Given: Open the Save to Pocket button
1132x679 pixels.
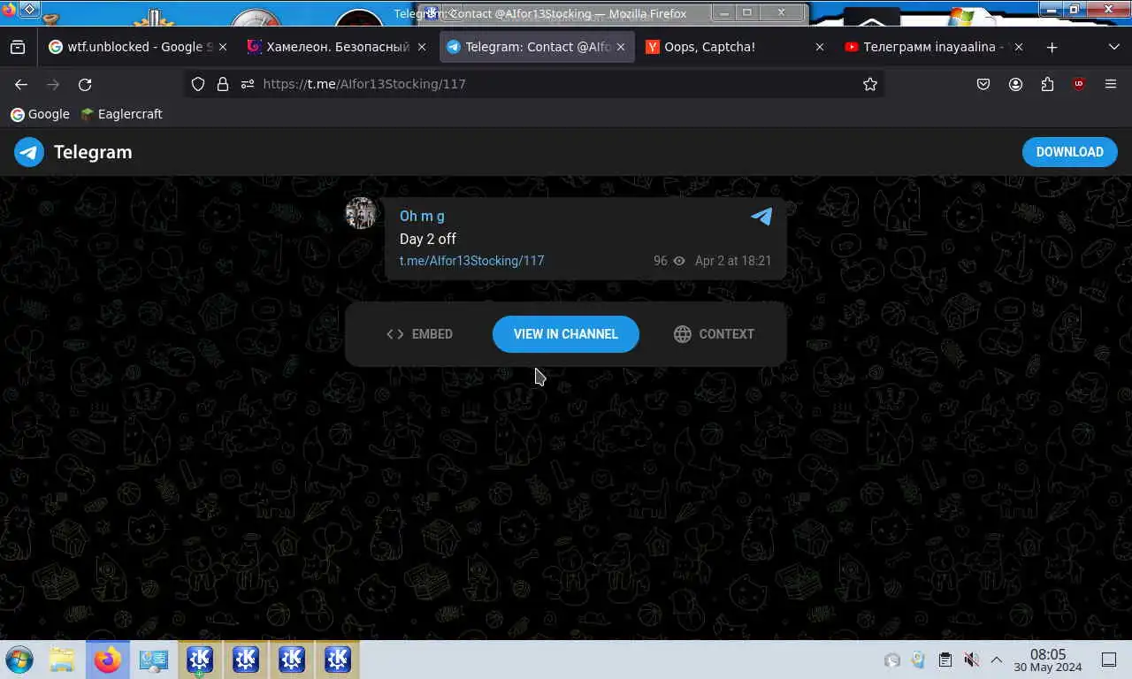Looking at the screenshot, I should click(983, 84).
